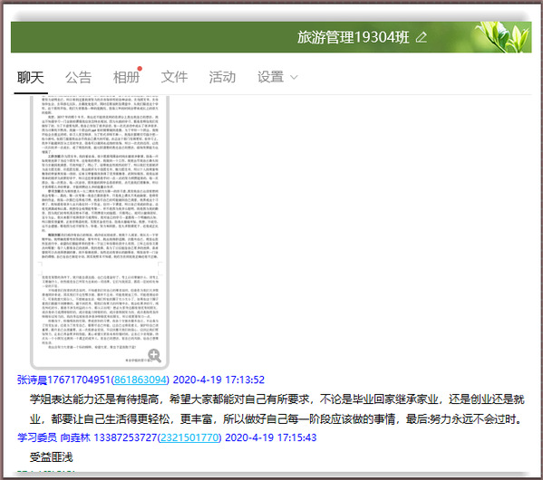This screenshot has width=543, height=480.
Task: Click the chevron arrow next to 设置
Action: tap(294, 78)
